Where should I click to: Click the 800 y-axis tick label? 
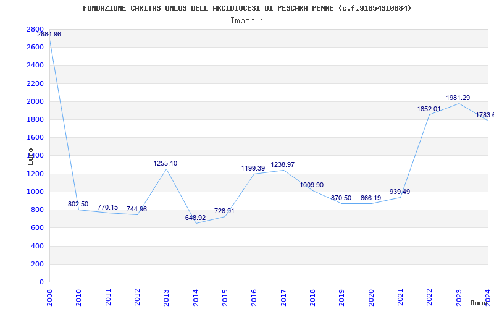[38, 210]
